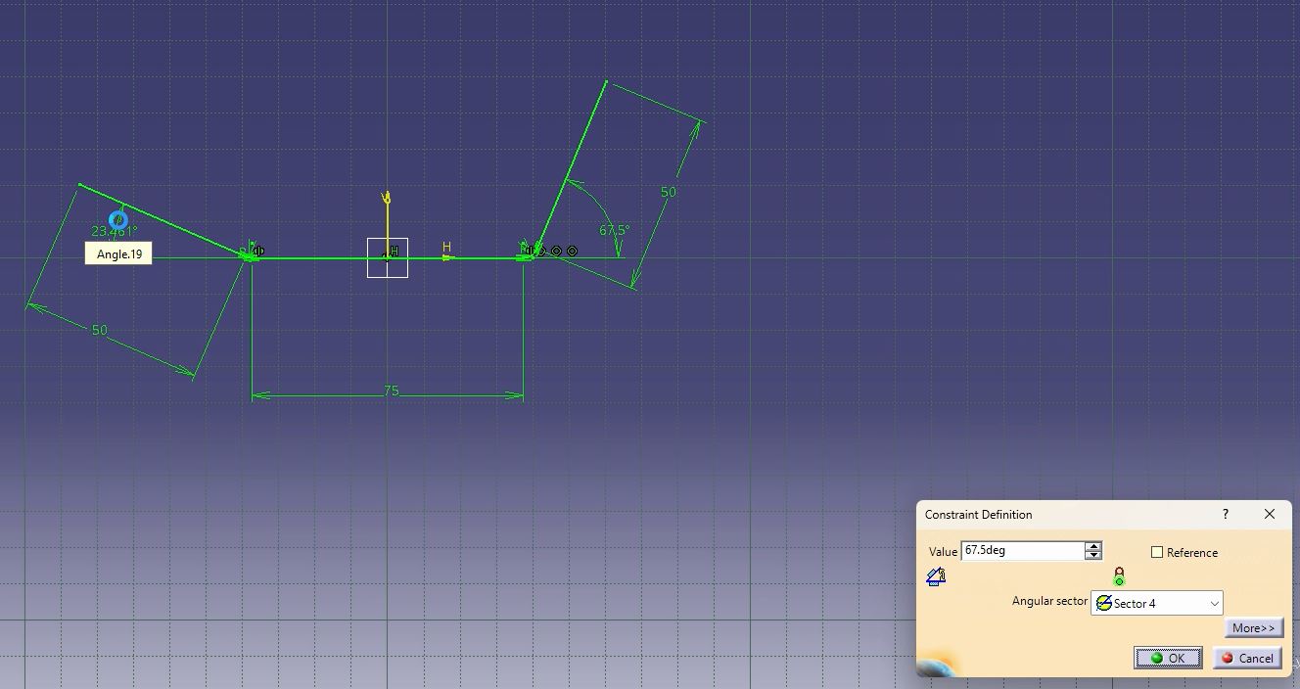The height and width of the screenshot is (689, 1300).
Task: Click the yellow V axis arrow
Action: pyautogui.click(x=387, y=200)
